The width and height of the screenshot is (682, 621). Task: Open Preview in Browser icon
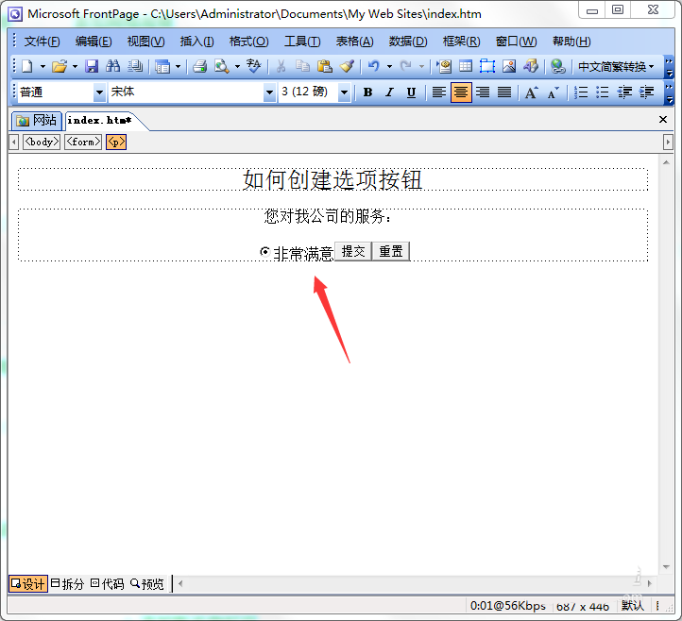point(222,66)
